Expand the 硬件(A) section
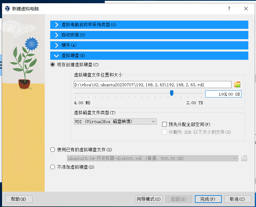 click(x=149, y=45)
